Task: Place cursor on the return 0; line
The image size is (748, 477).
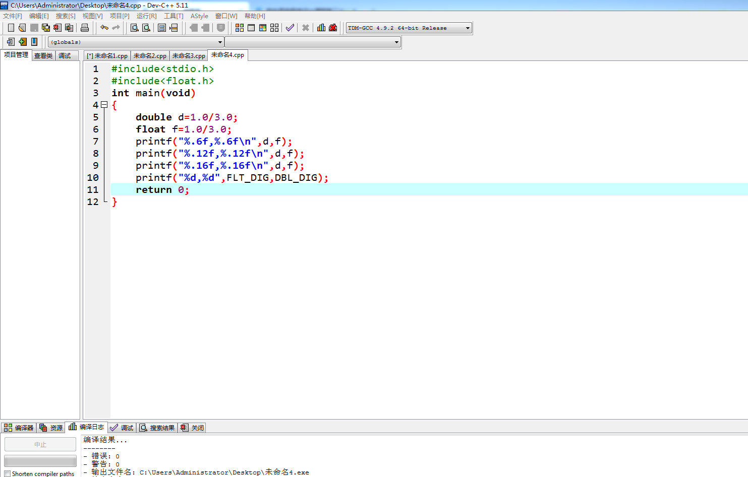Action: tap(429, 189)
